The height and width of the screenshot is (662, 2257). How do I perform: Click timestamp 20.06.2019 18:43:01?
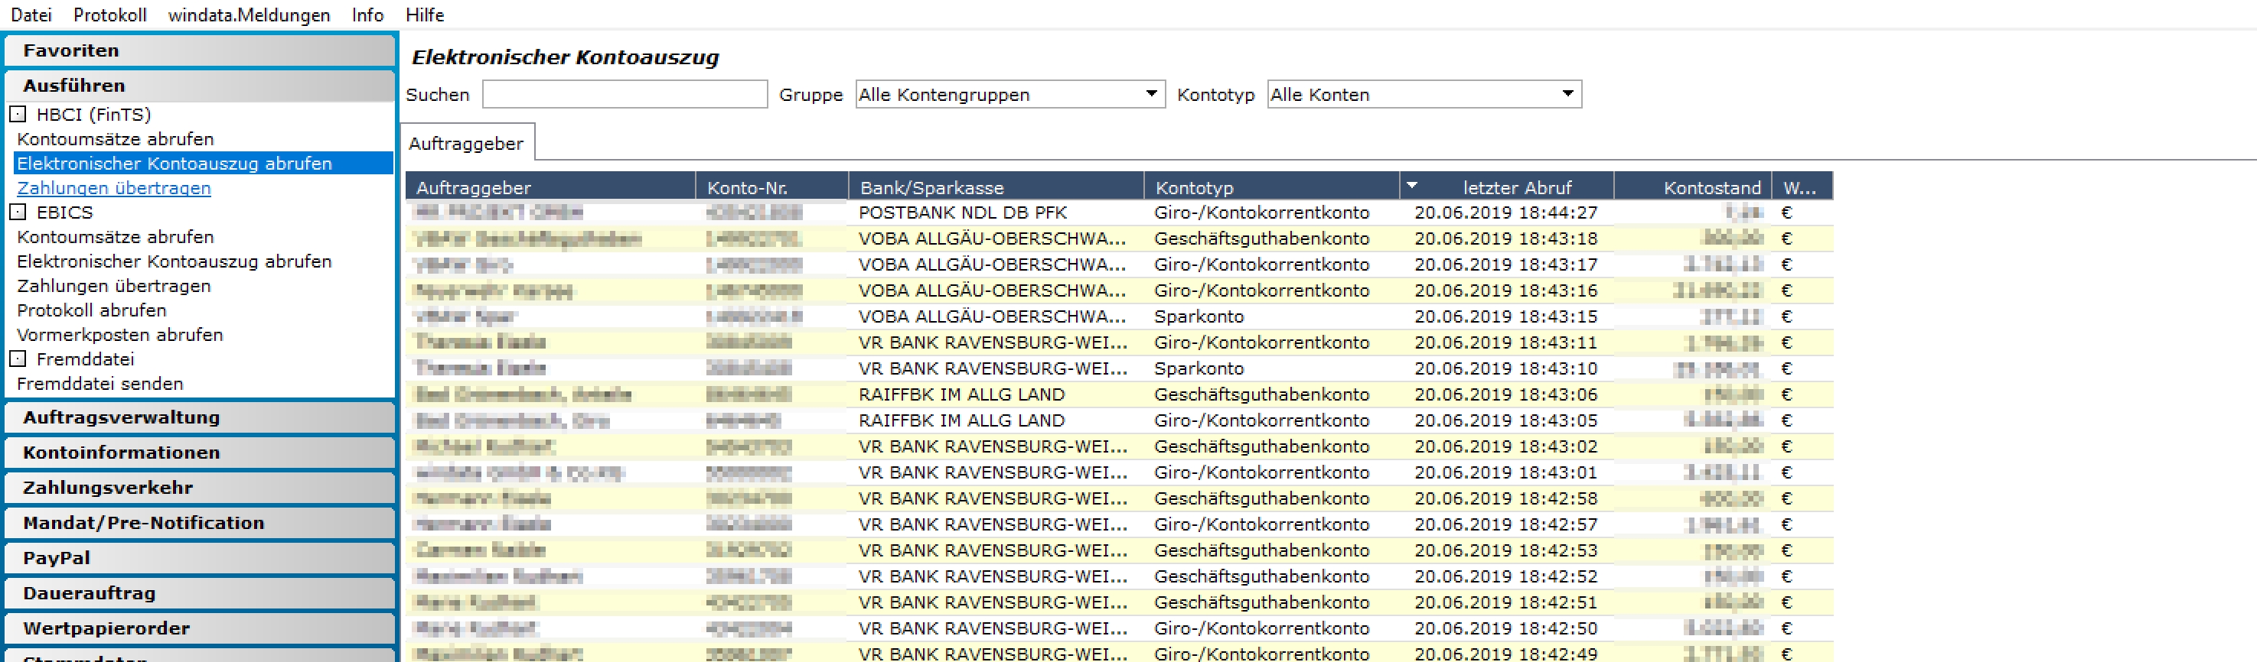(1505, 473)
